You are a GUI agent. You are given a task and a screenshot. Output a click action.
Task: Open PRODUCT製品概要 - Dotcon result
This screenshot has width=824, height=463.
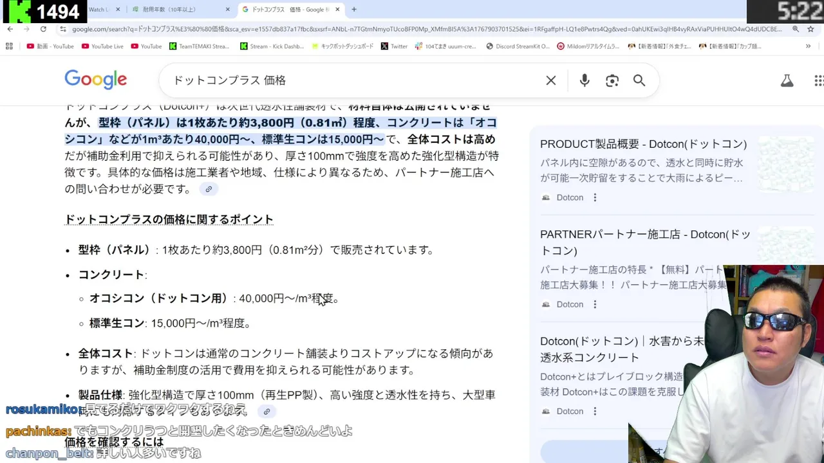(643, 144)
